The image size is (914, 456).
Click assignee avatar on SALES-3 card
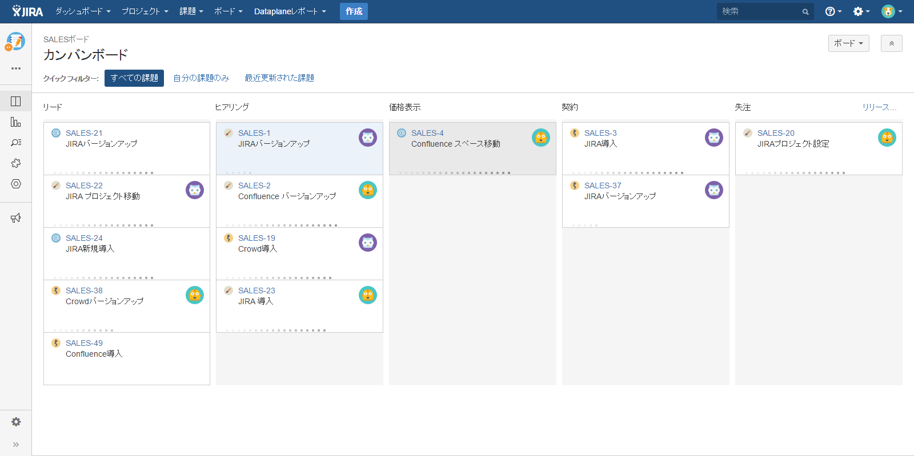(x=714, y=138)
